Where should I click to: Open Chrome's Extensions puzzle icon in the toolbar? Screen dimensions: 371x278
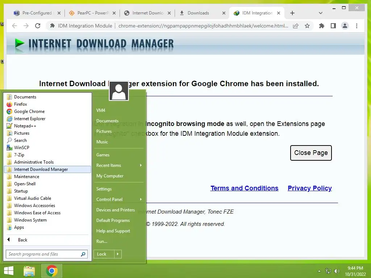point(322,26)
